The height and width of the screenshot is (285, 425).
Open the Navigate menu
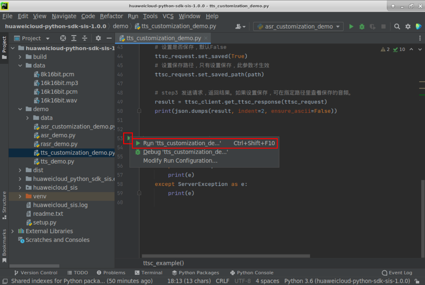(64, 16)
